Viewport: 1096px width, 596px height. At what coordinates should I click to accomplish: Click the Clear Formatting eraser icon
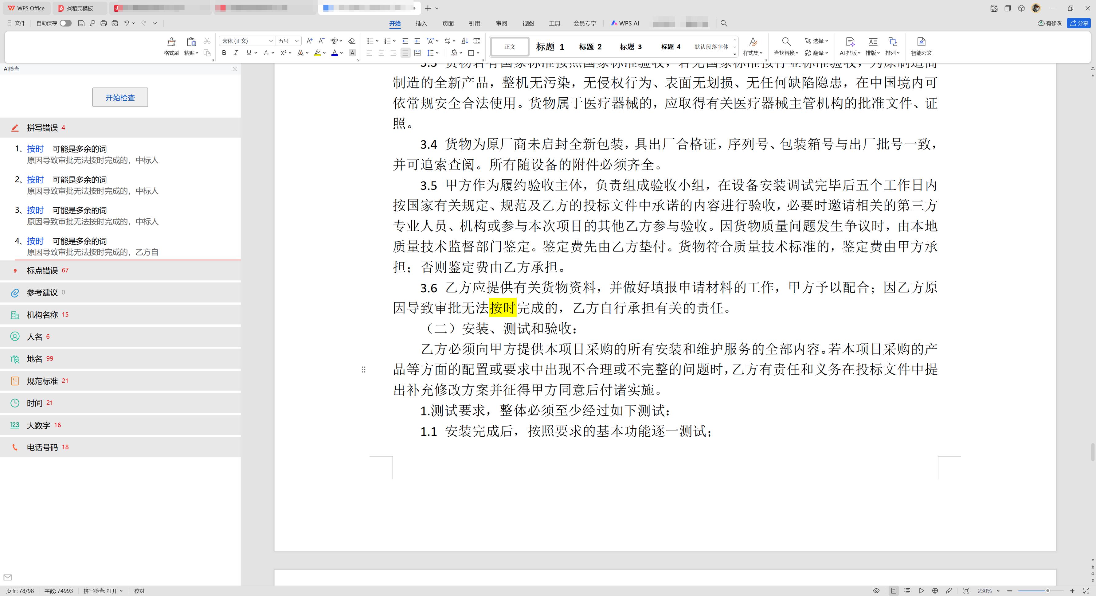point(351,41)
